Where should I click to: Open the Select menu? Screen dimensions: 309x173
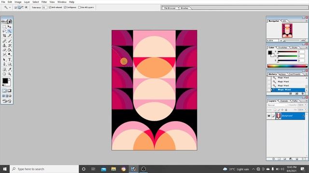(35, 2)
